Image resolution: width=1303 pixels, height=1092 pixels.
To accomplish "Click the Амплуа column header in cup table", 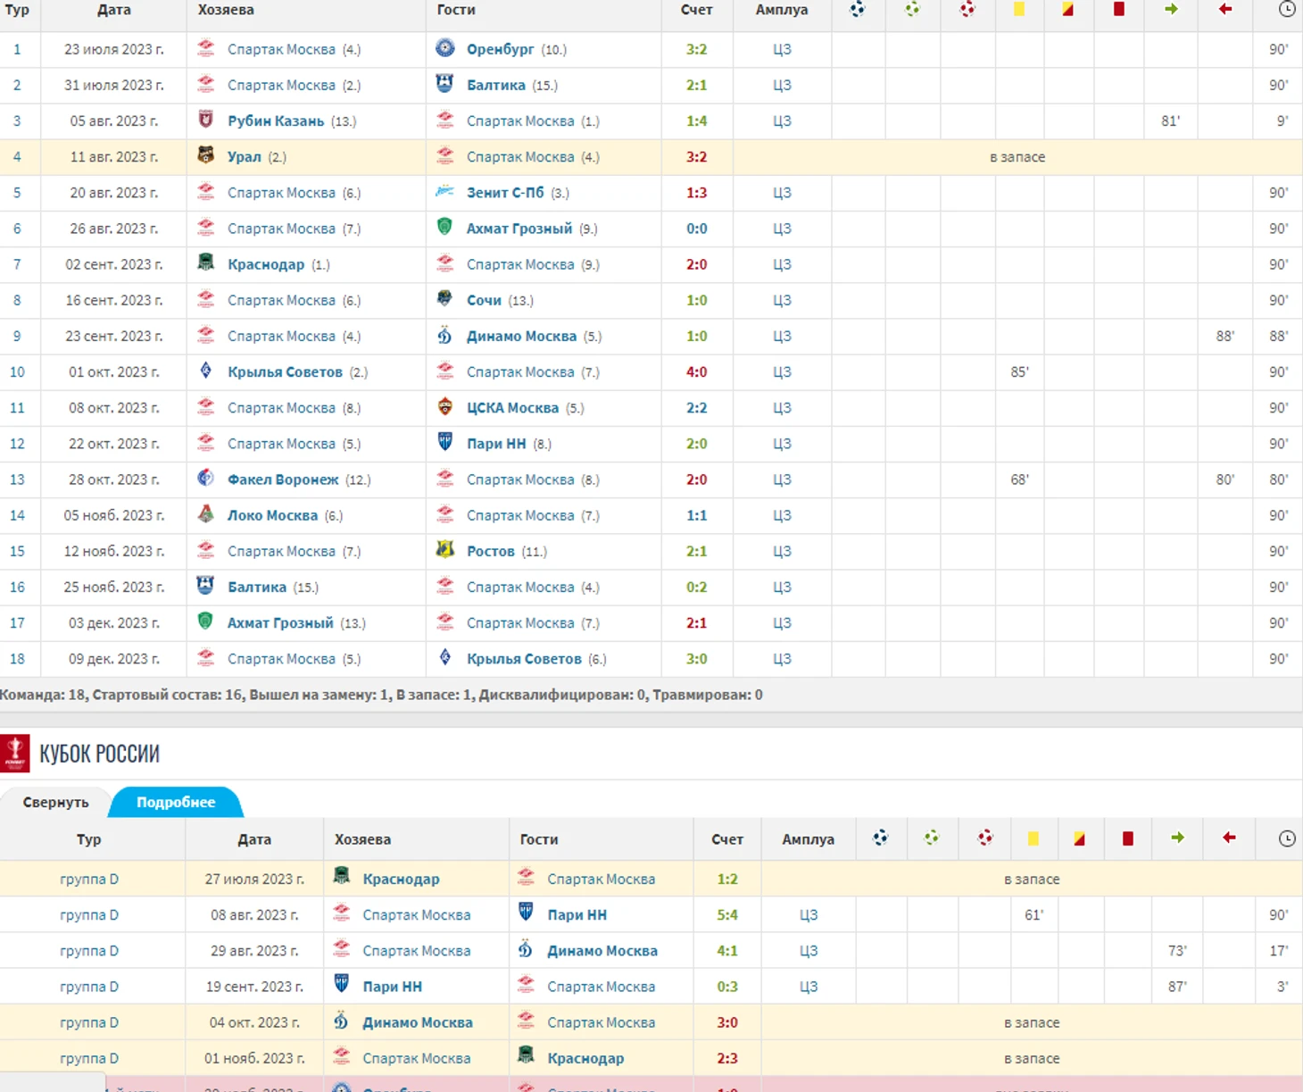I will (x=808, y=839).
